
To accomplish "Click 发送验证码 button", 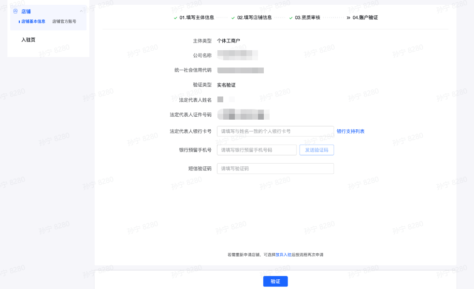I will tap(316, 150).
